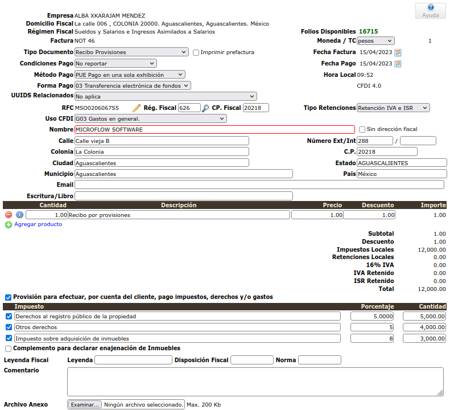This screenshot has height=410, width=454.
Task: Open the Uso CFDI dropdown
Action: [x=151, y=119]
